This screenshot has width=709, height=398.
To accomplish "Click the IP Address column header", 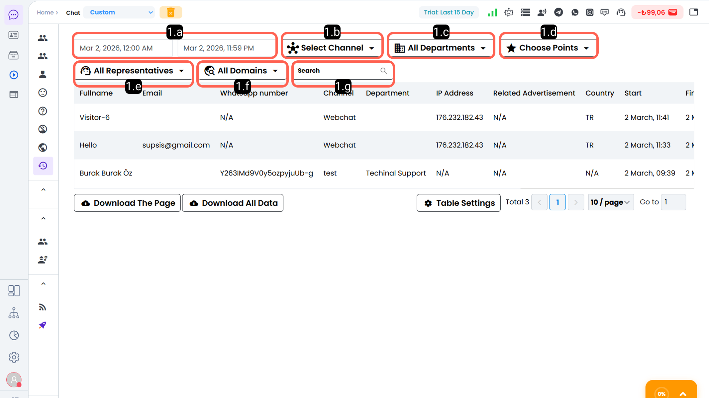I will [455, 93].
